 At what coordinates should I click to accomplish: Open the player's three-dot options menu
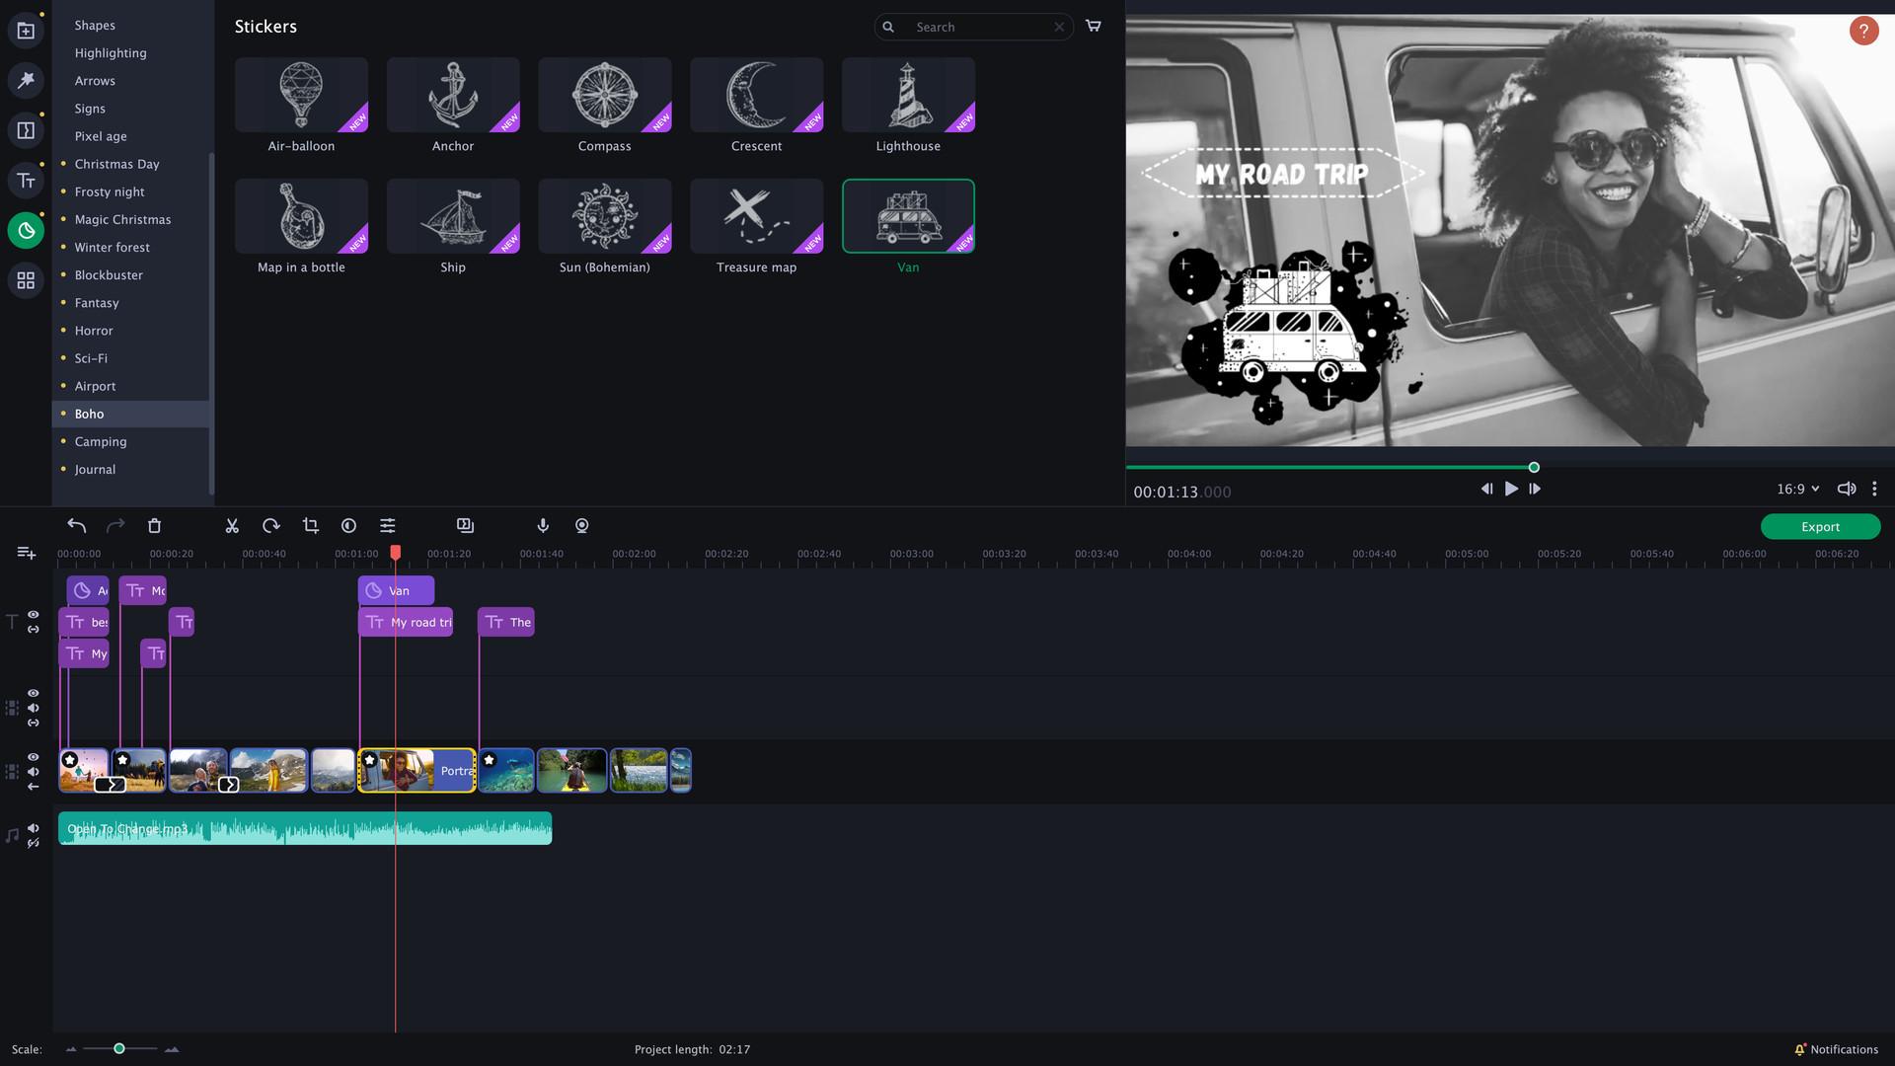[1874, 489]
